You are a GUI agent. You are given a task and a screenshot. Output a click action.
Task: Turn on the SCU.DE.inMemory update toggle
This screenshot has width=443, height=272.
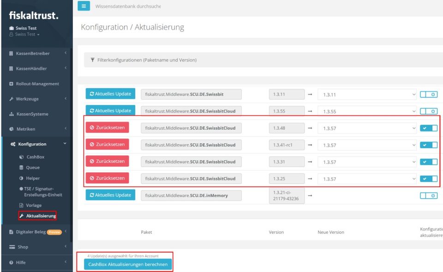pos(428,196)
